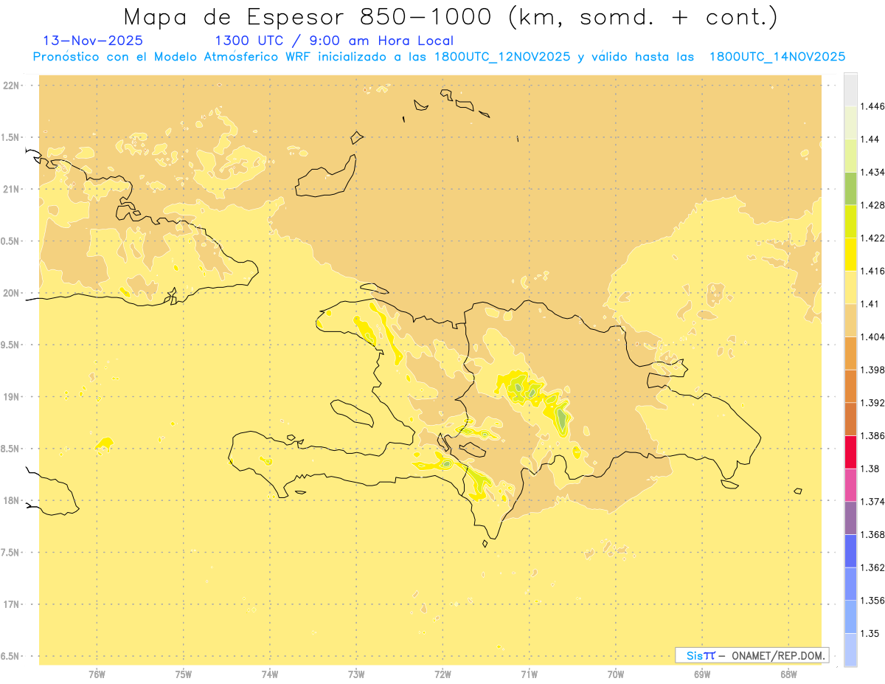Click the latitude label '9.5N'
Image resolution: width=885 pixels, height=684 pixels.
point(11,345)
